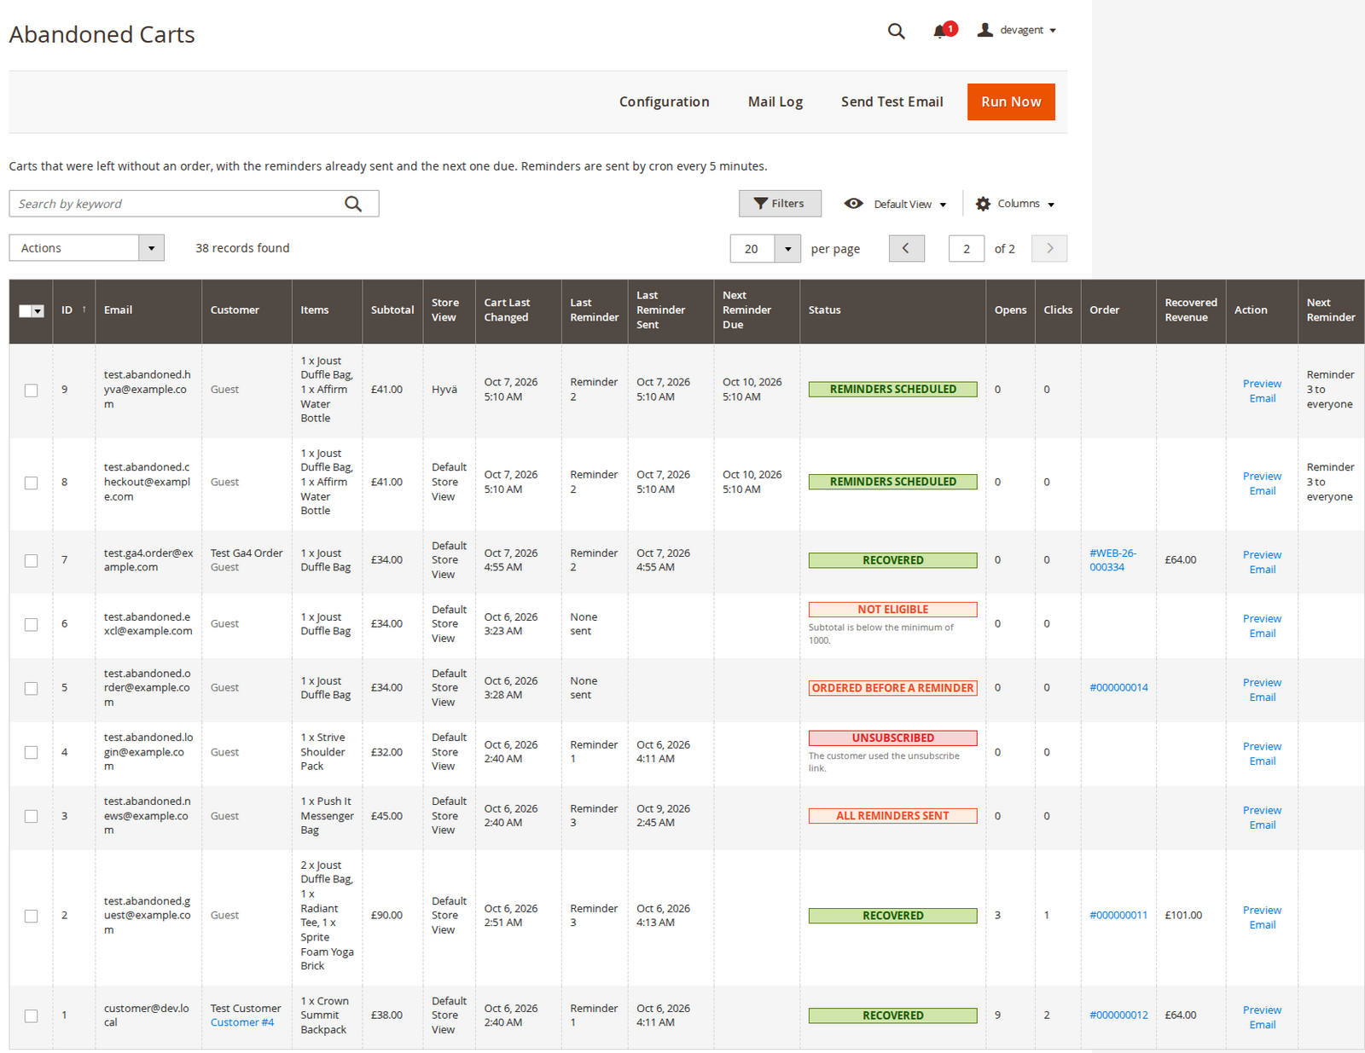Select row checkbox for cart ID 6

pos(32,624)
